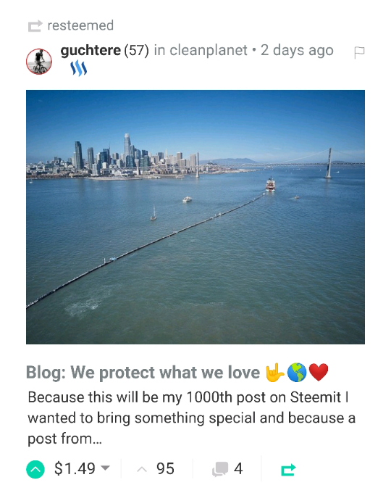Screen dimensions: 391x493
Task: Open the guchtere username link
Action: (x=91, y=50)
